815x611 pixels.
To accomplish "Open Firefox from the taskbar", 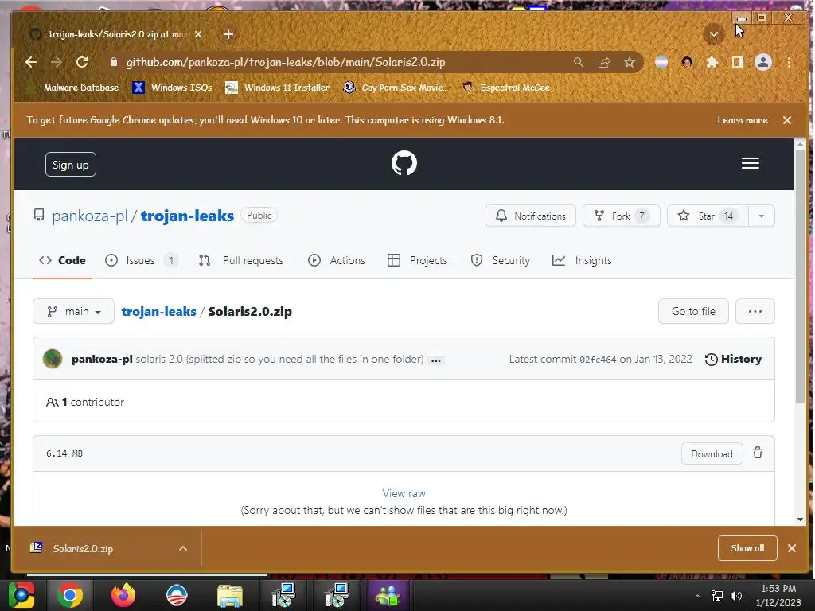I will pyautogui.click(x=123, y=595).
